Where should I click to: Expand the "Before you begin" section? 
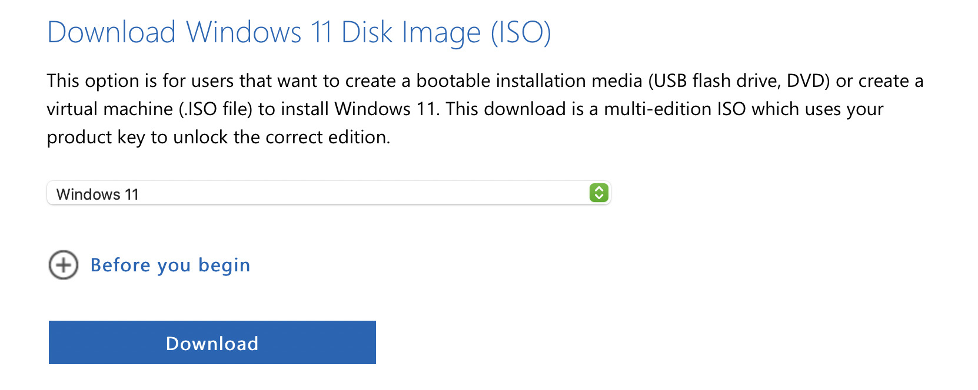pyautogui.click(x=170, y=265)
